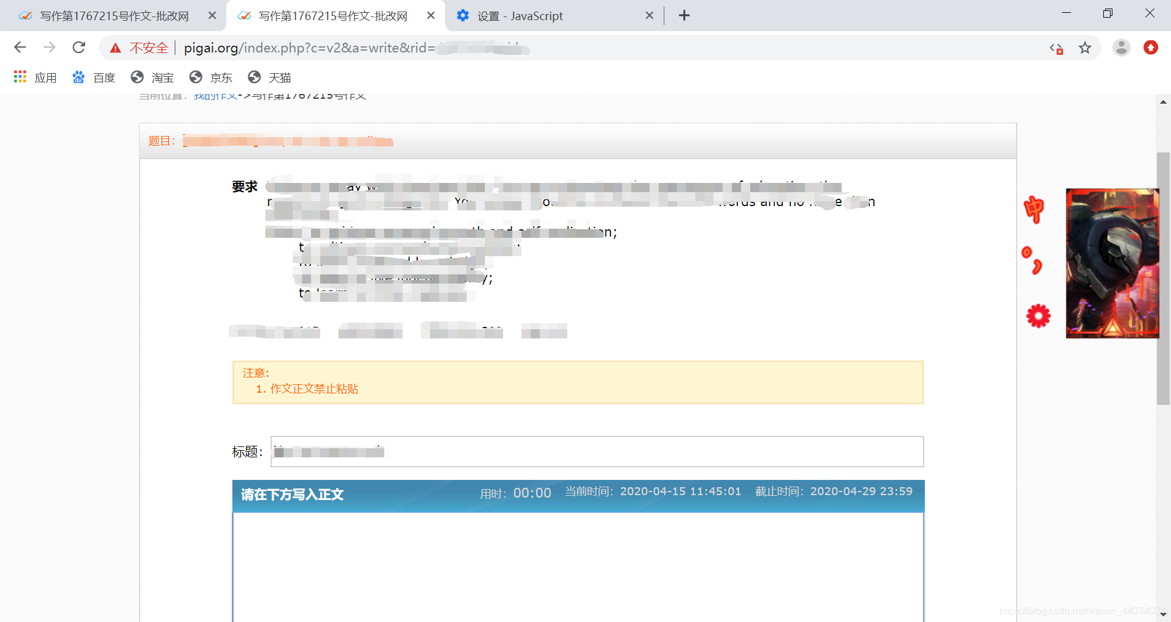
Task: Open the 京东 bookmark
Action: coord(211,77)
